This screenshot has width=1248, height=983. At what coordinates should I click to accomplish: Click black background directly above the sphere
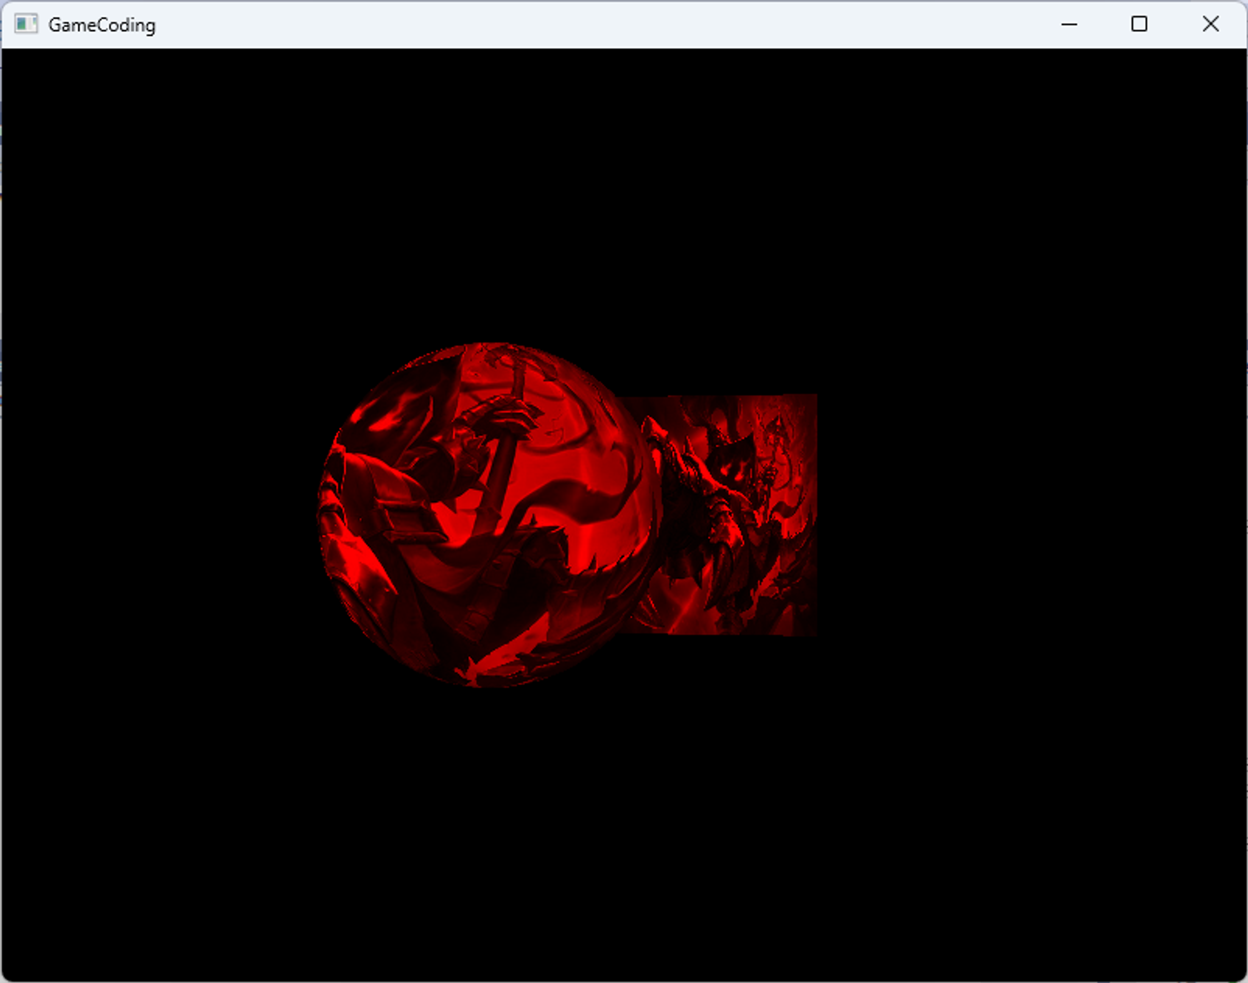pyautogui.click(x=490, y=218)
